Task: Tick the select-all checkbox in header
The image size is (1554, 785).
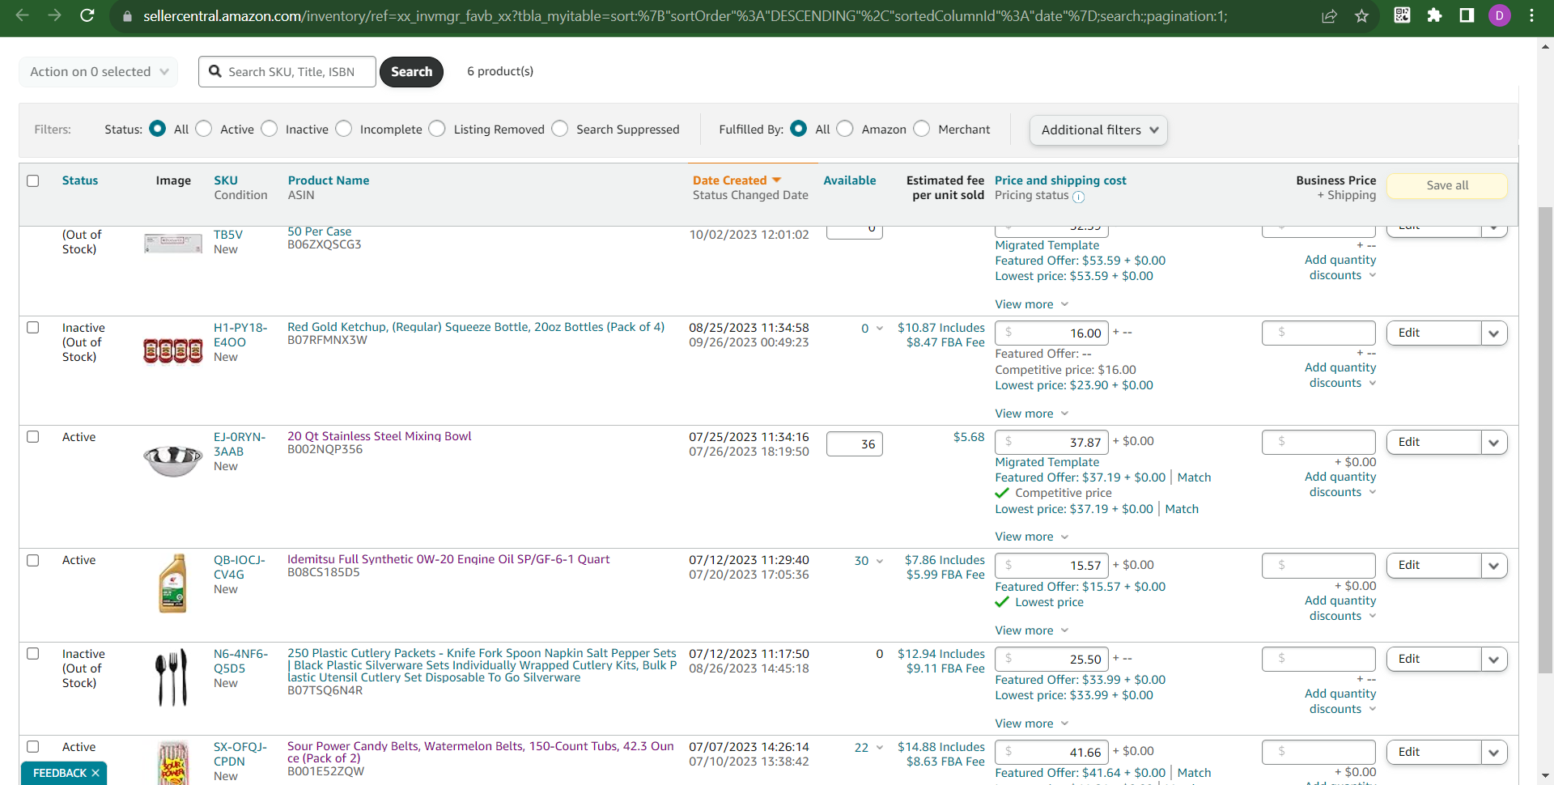Action: pos(33,180)
